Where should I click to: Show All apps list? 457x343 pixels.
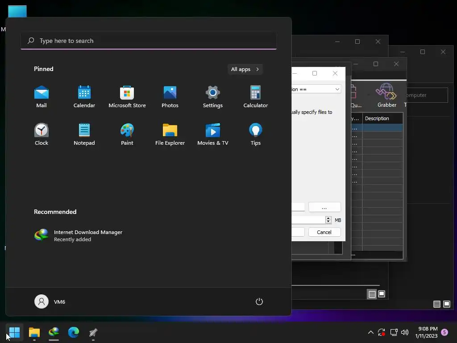click(245, 69)
